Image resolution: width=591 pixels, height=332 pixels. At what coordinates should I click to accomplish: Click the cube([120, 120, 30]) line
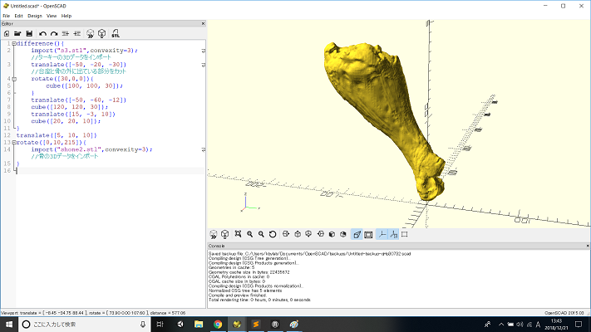69,107
